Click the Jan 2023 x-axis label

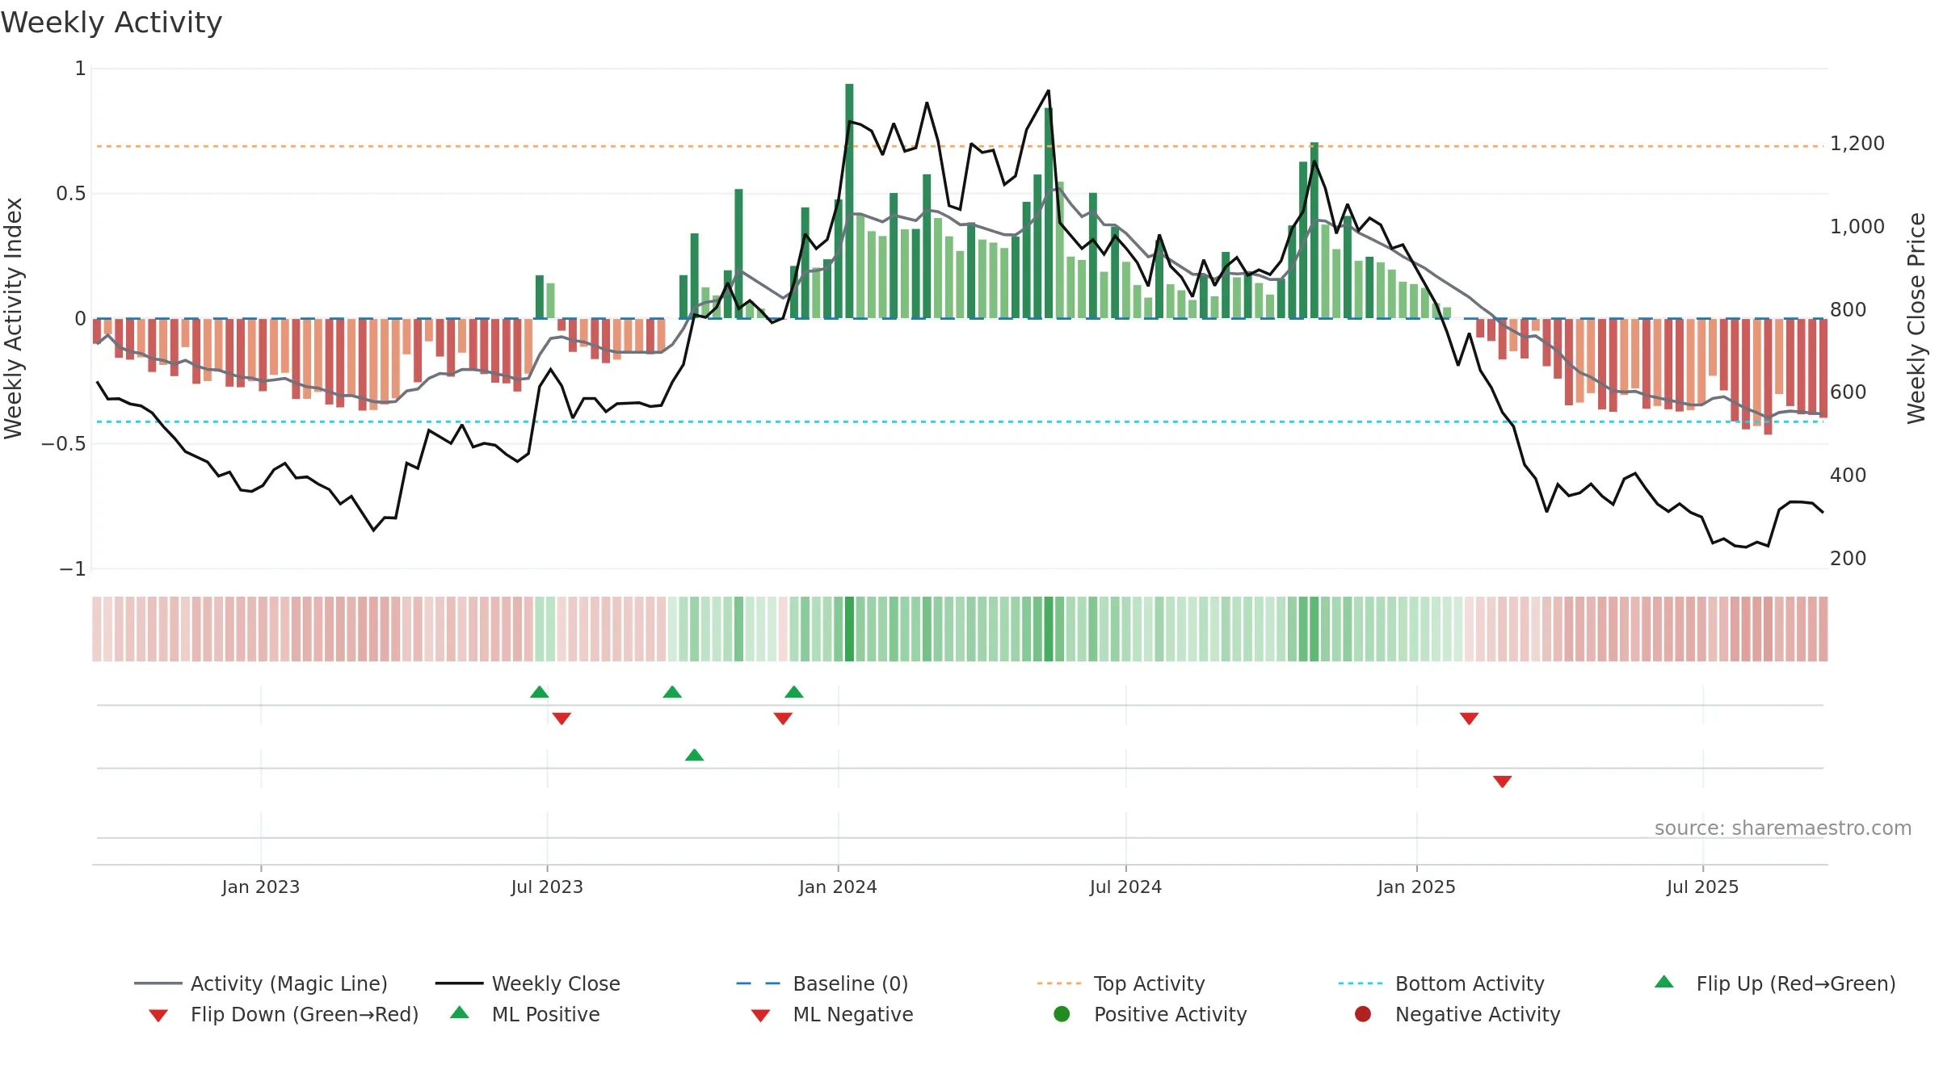point(261,887)
